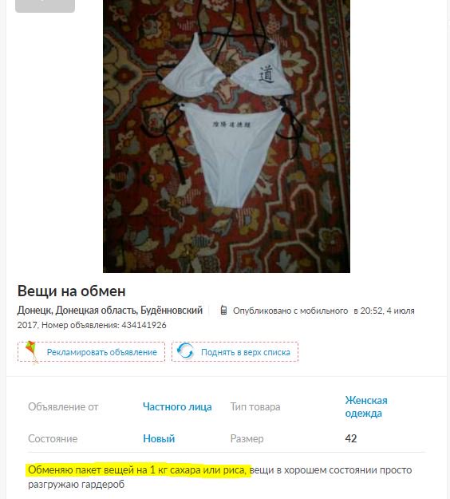Click the listing title 'Вещи на обмен'

point(72,291)
